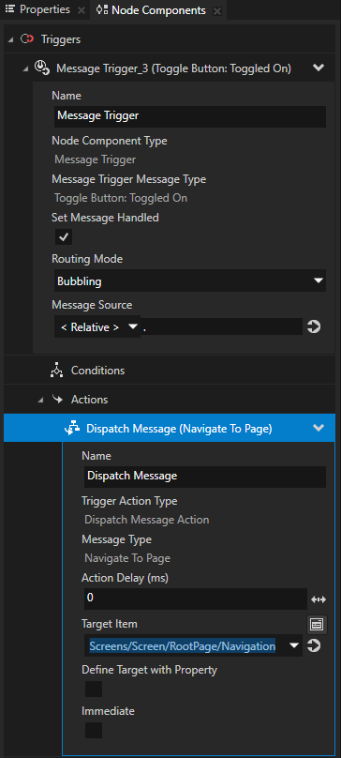Click 'Message Trigger' node component type value
Viewport: 341px width, 758px height.
pyautogui.click(x=96, y=160)
